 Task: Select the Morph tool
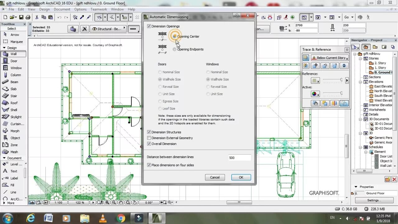[x=13, y=131]
